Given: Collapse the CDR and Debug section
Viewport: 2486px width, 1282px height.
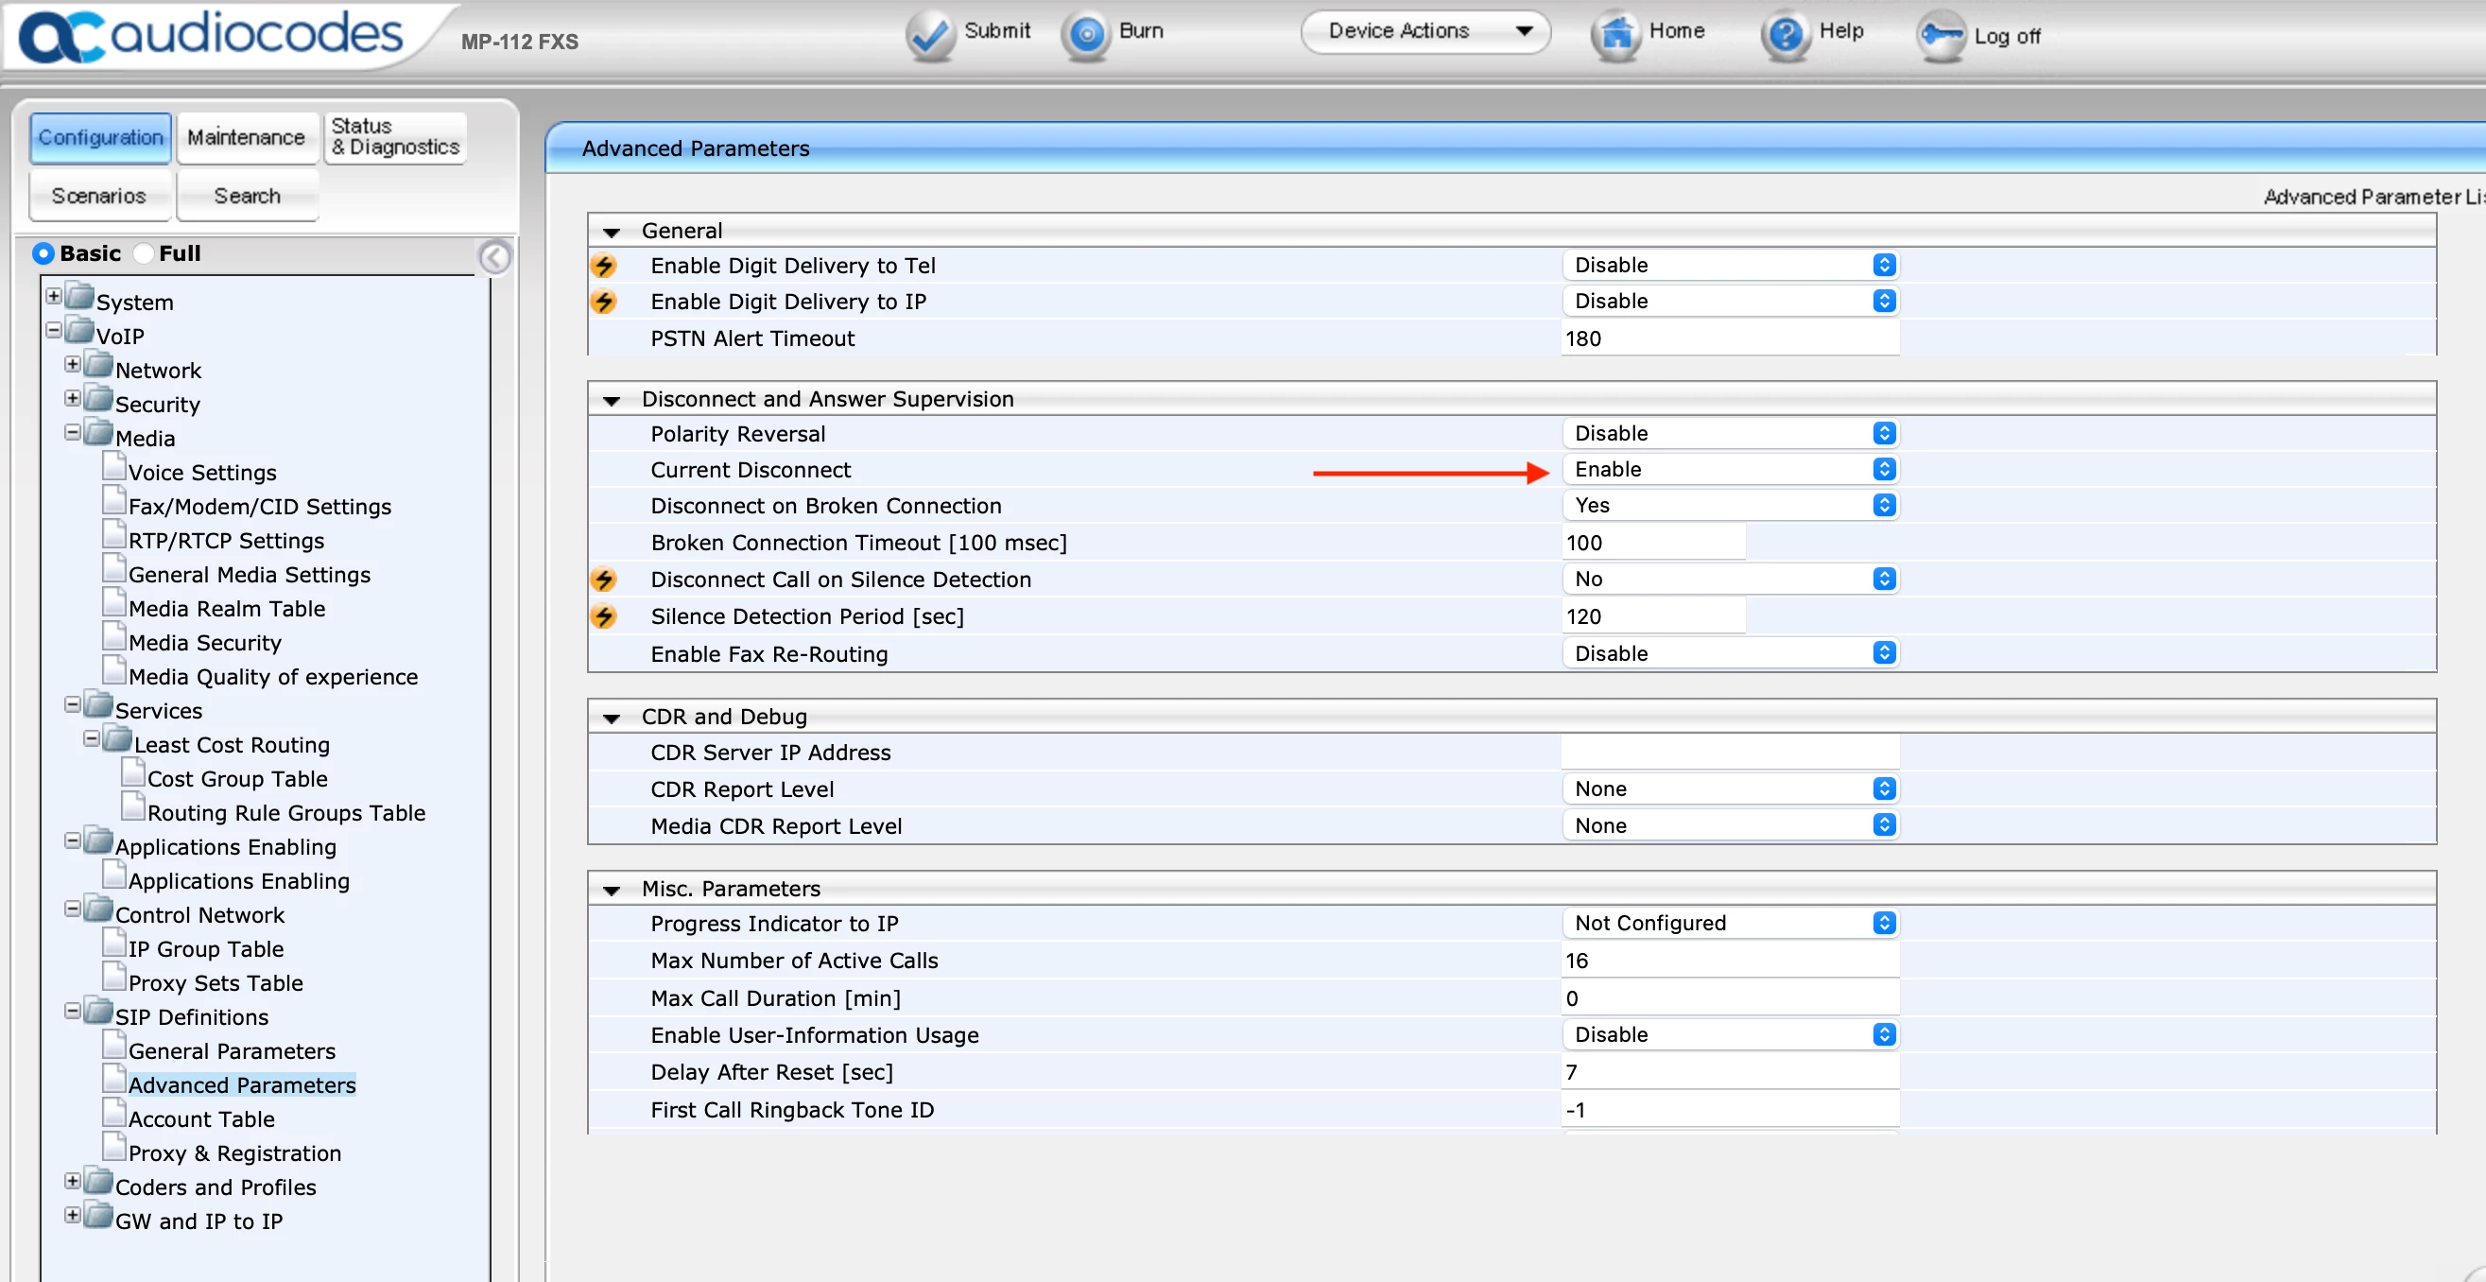Looking at the screenshot, I should (611, 718).
